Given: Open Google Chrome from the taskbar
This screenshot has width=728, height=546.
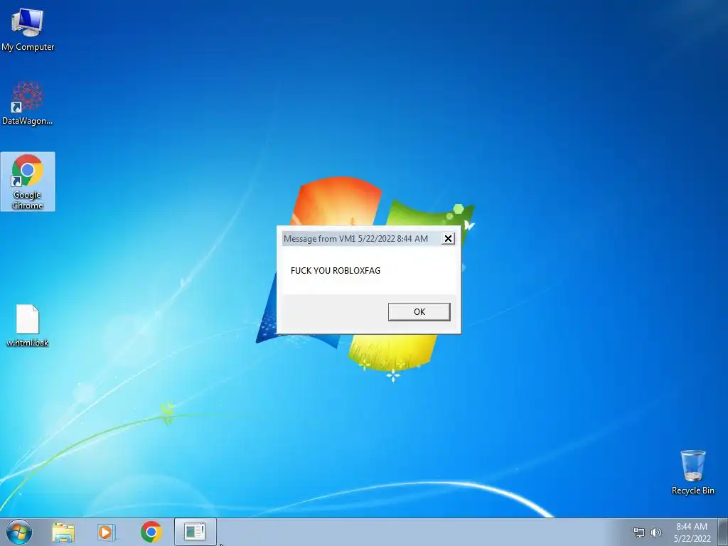Looking at the screenshot, I should [151, 532].
